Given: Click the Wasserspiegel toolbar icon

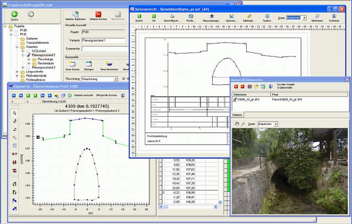Looking at the screenshot, I should click(211, 17).
